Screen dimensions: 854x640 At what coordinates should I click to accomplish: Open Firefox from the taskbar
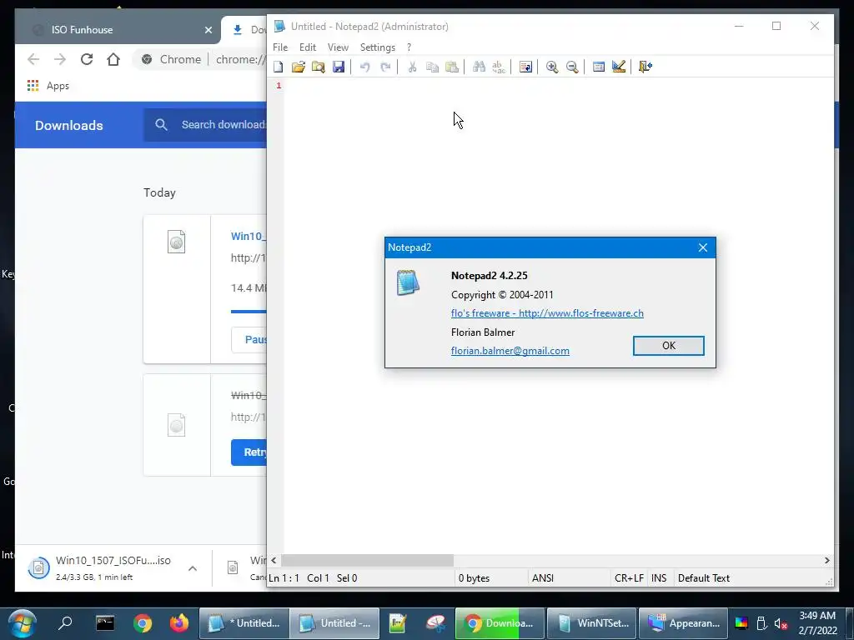click(x=179, y=622)
